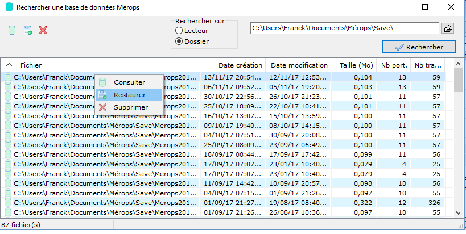Click modification date cell 26/08/17 10:36

click(x=298, y=212)
